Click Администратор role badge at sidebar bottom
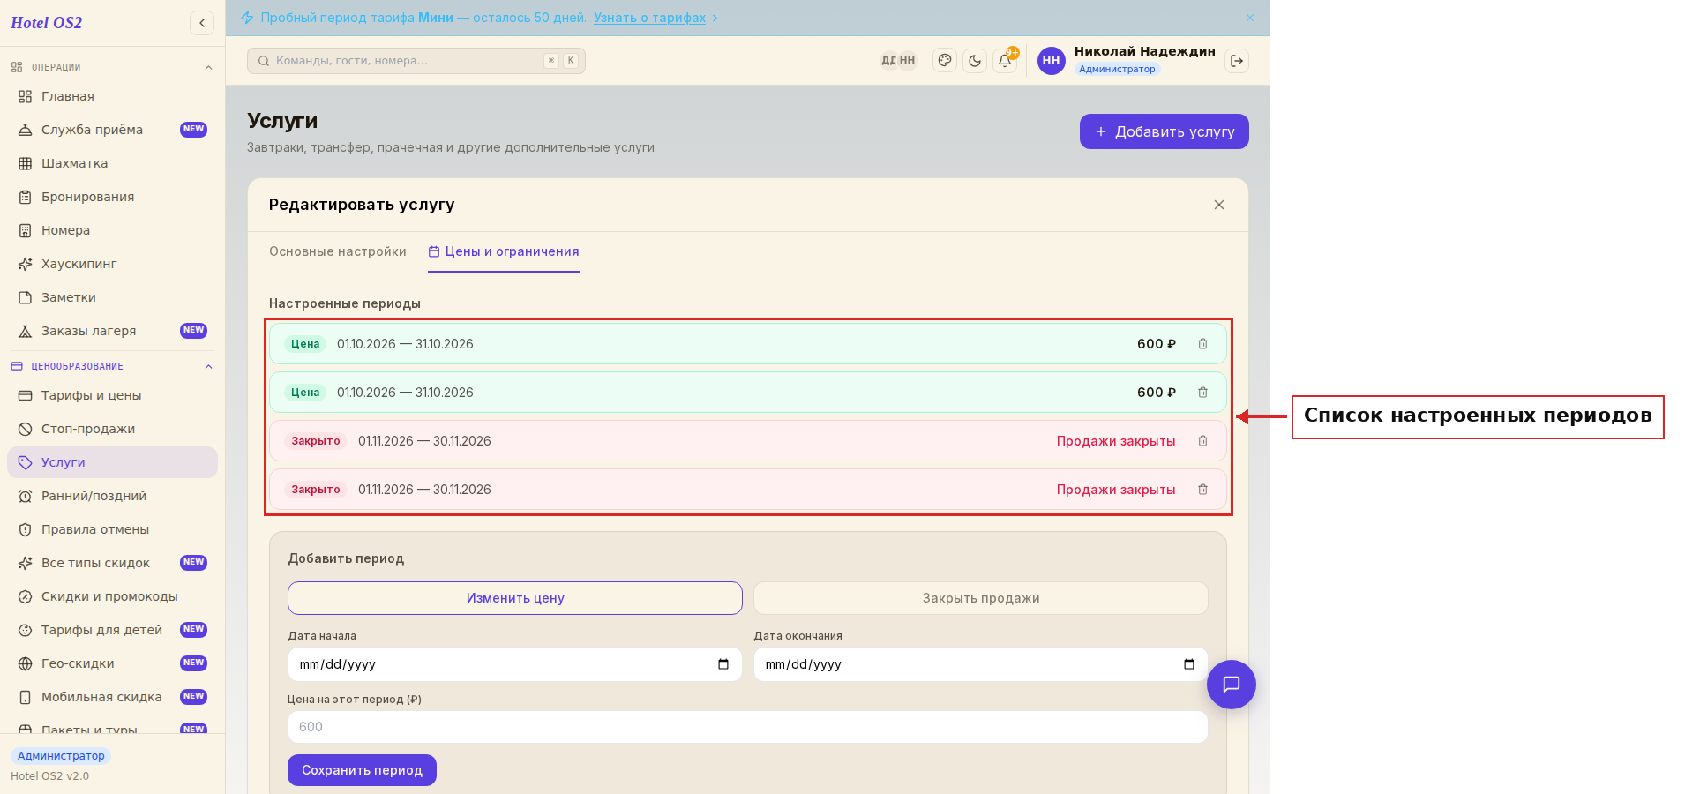This screenshot has width=1685, height=794. (61, 756)
